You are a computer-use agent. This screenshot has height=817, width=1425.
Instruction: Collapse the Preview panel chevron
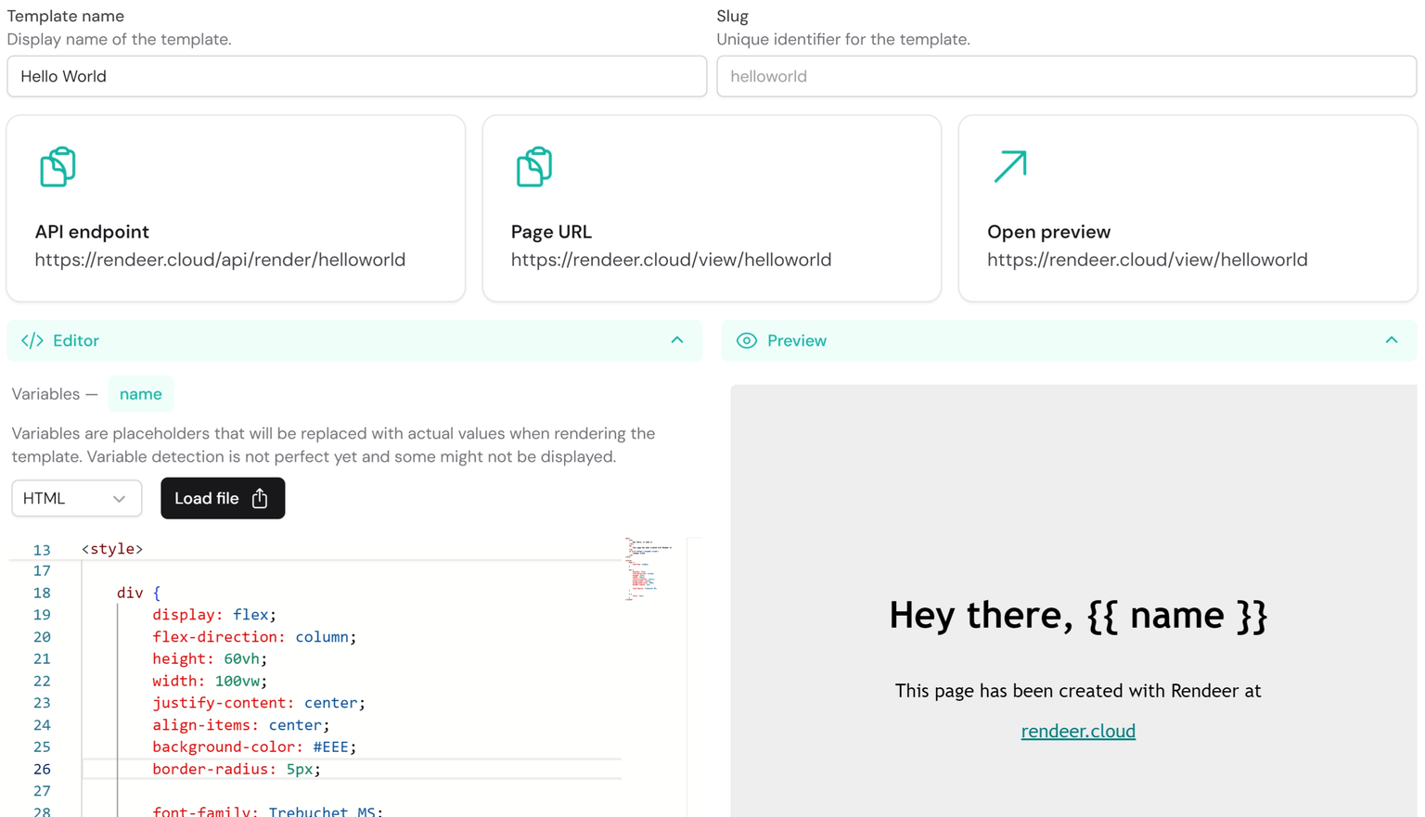coord(1391,340)
